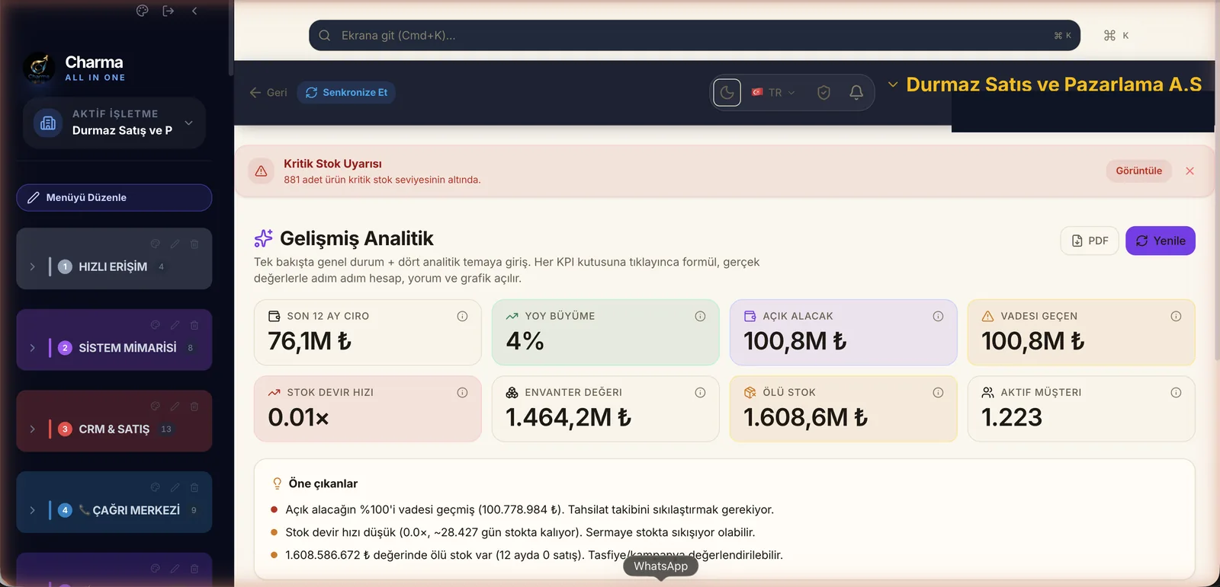Open info icon on AÇIK ALACAK card
The image size is (1220, 587).
938,317
